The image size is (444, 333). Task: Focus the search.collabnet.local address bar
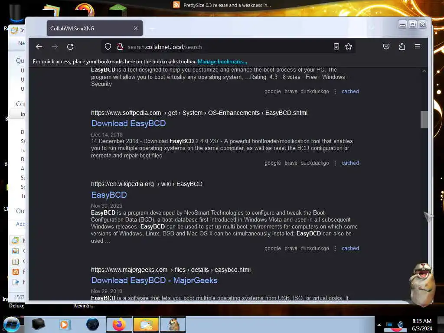tap(228, 47)
